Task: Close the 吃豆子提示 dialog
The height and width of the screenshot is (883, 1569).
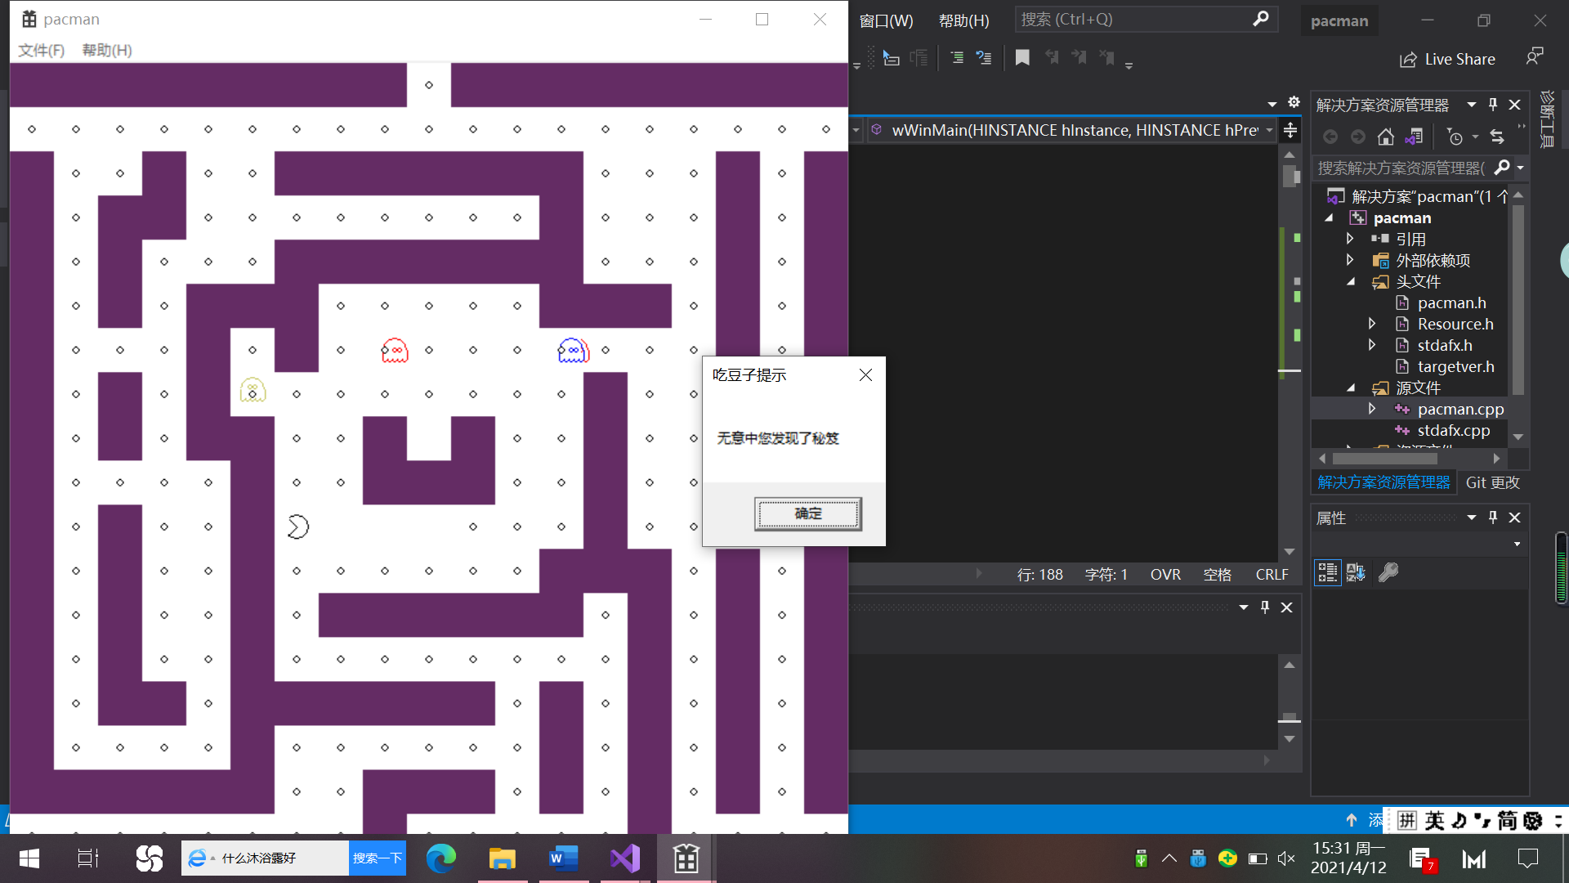Action: point(865,374)
